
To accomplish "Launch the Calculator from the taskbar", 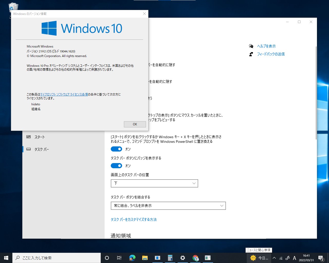I will click(x=170, y=258).
